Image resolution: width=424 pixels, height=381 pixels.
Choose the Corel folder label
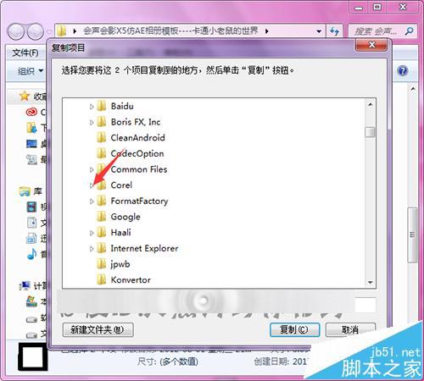(121, 185)
